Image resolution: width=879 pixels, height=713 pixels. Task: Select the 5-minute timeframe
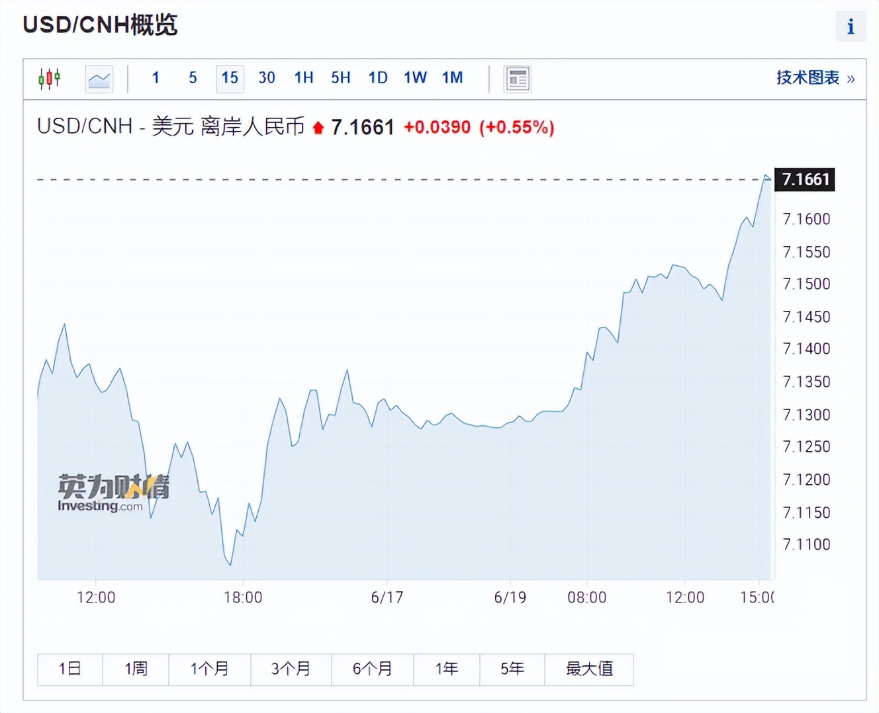(x=192, y=77)
